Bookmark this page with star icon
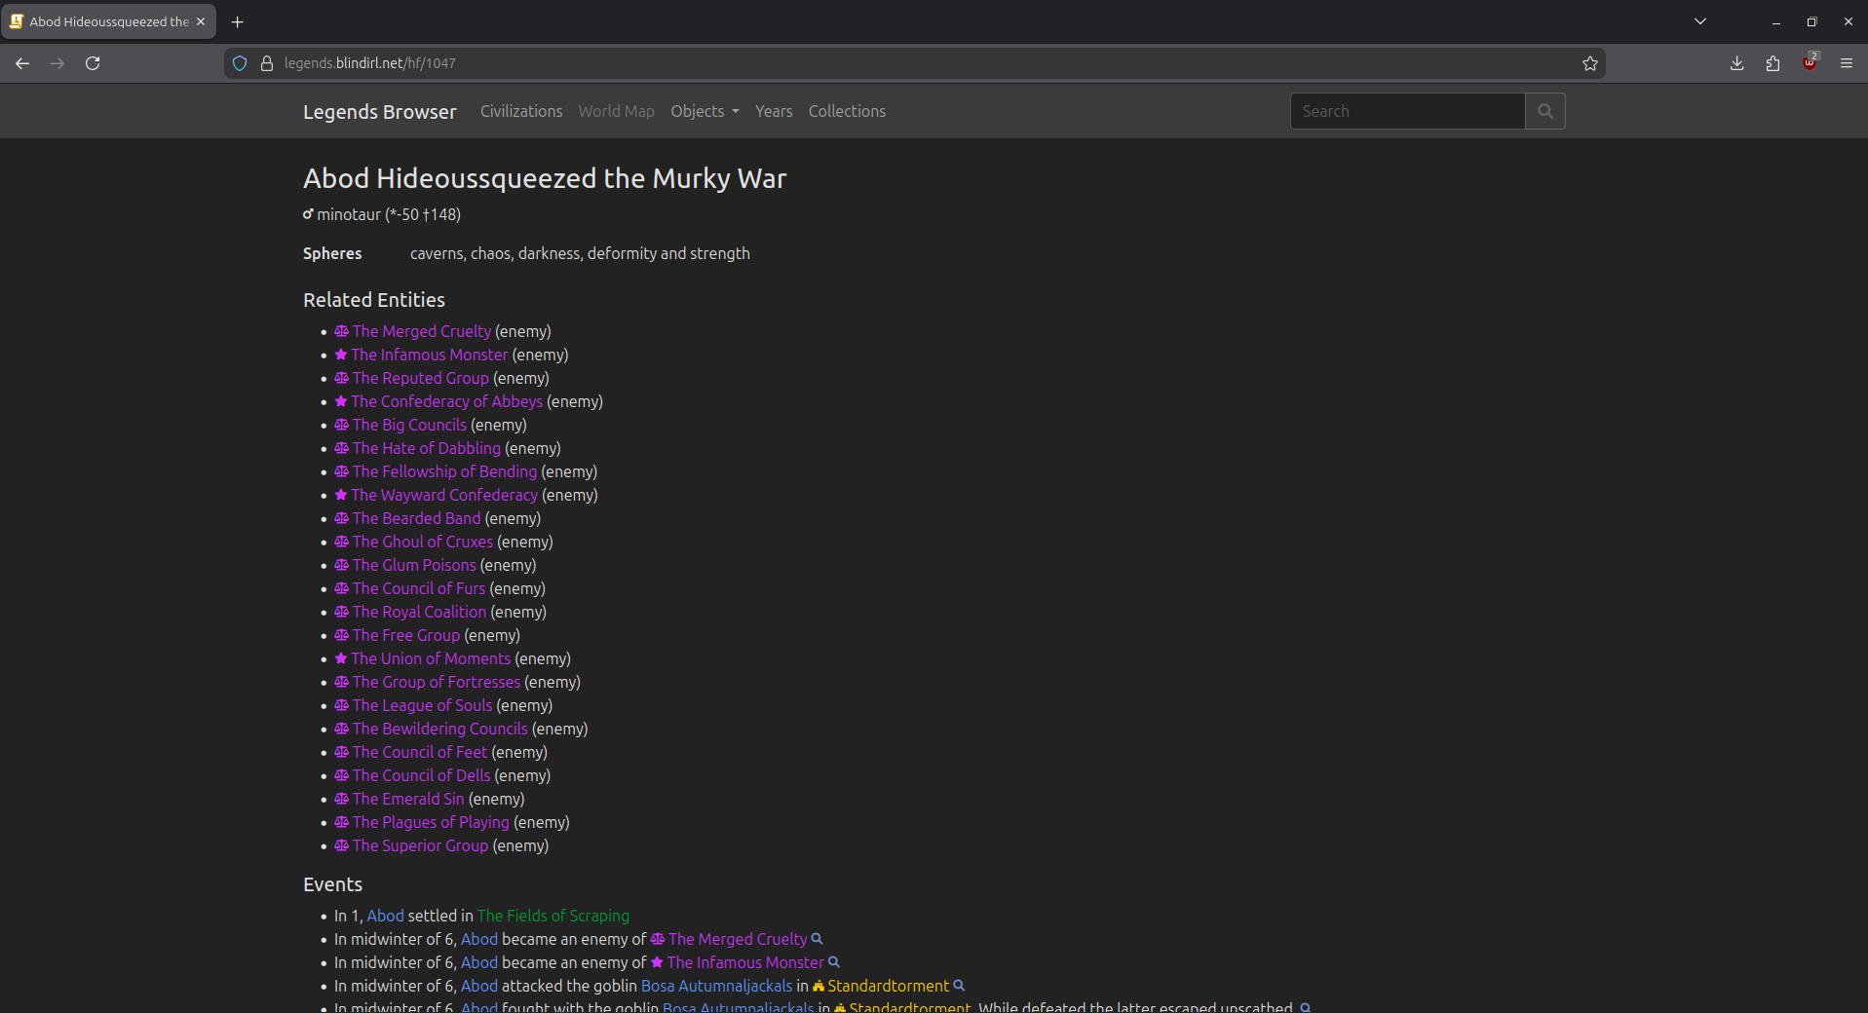The height and width of the screenshot is (1013, 1868). [1589, 63]
